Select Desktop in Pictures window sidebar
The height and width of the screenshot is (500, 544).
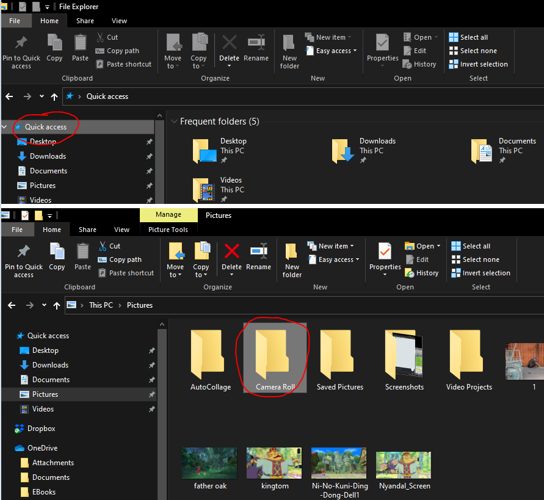tap(45, 350)
